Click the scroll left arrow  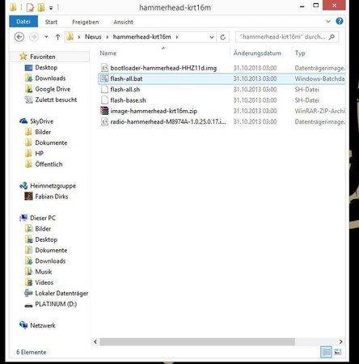point(95,342)
